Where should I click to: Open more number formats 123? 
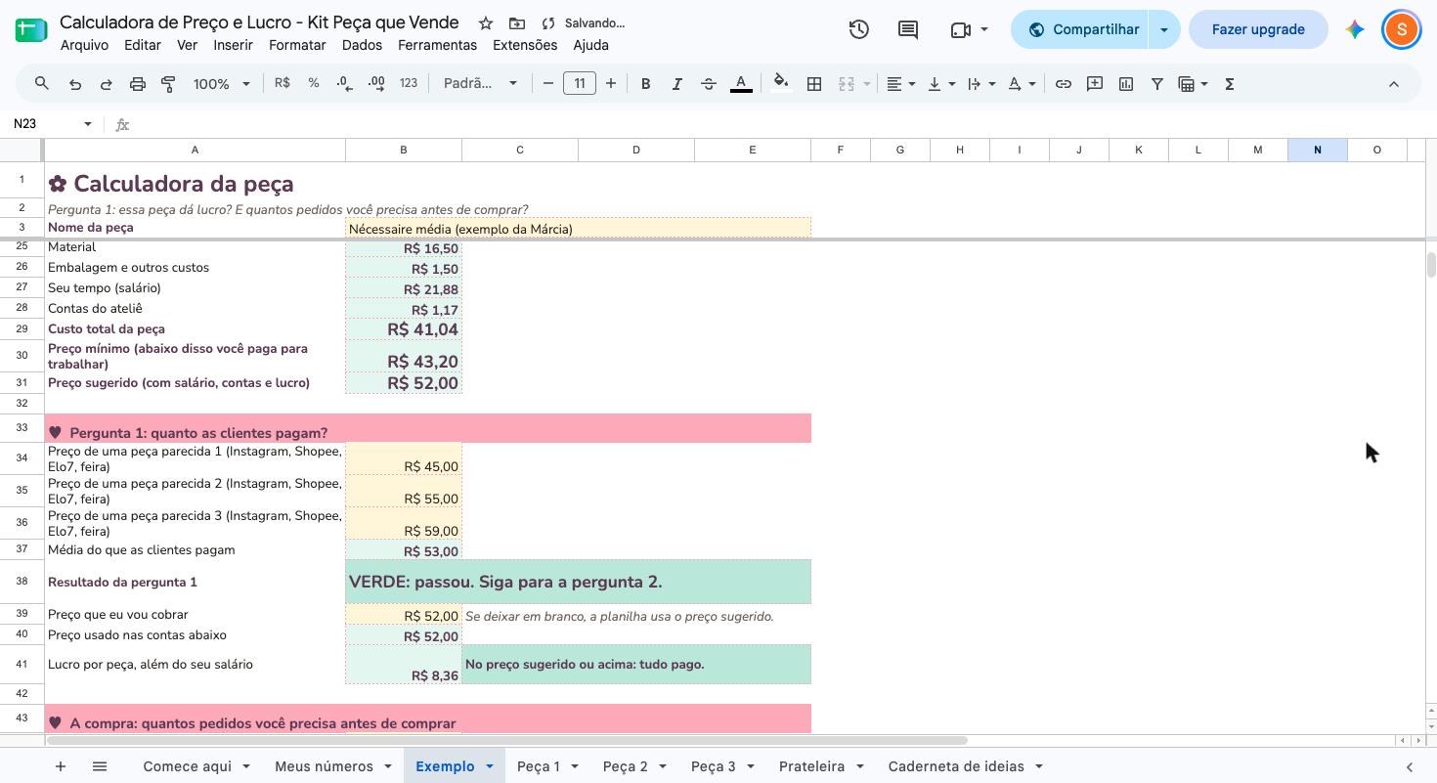[409, 84]
